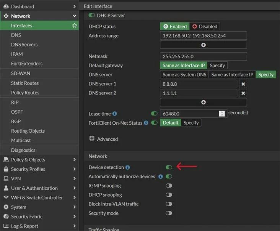The image size is (280, 231).
Task: Expand Policy & Objects chevron
Action: [x=75, y=160]
